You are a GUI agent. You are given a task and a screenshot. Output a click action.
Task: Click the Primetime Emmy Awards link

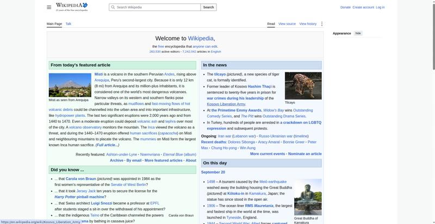click(237, 110)
